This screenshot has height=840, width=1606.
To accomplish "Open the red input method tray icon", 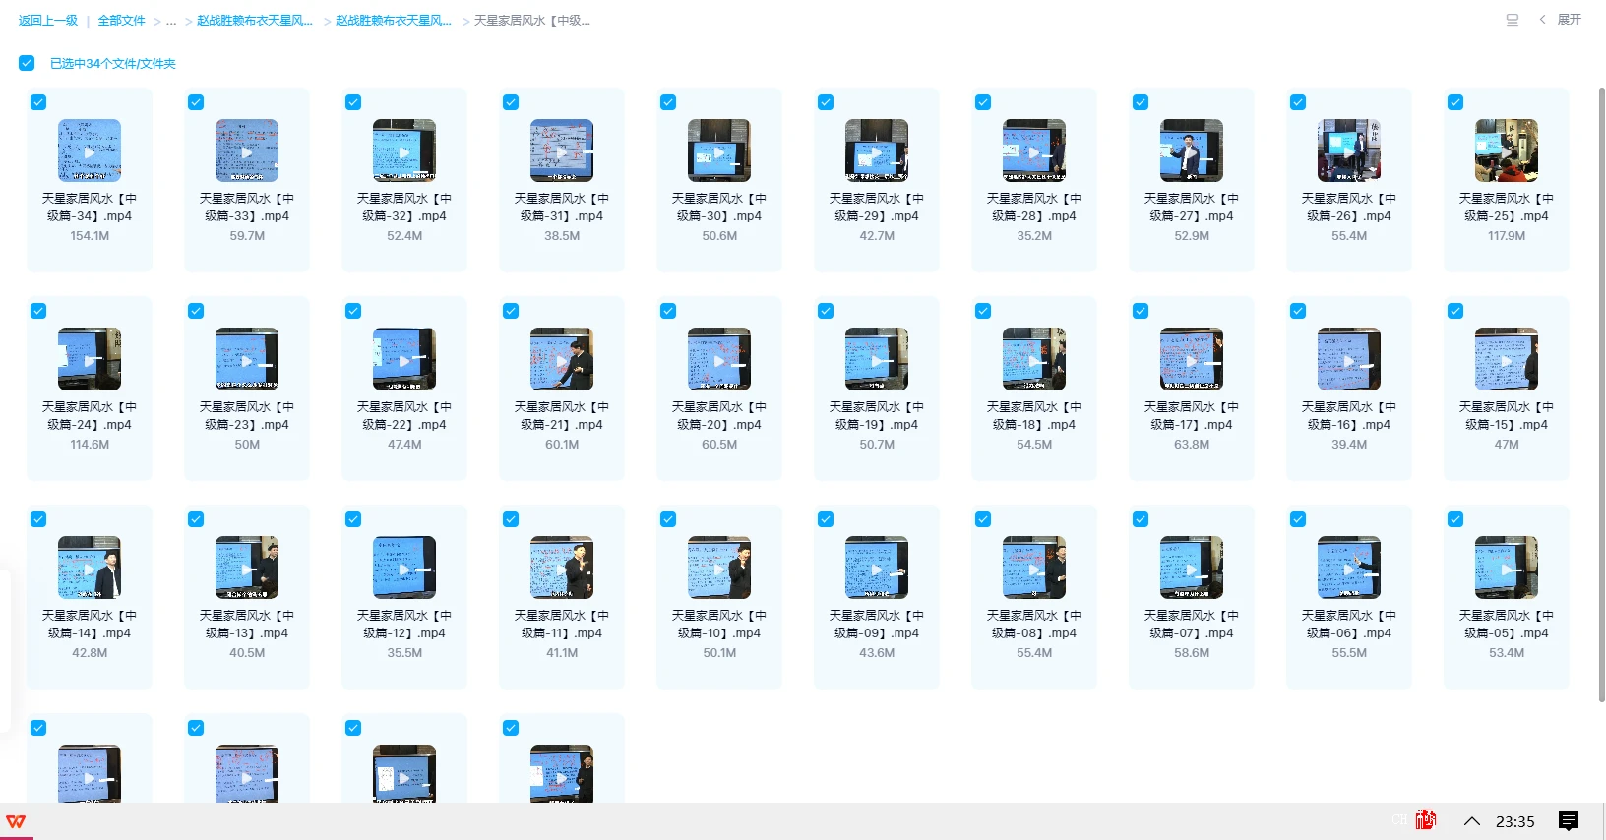I will [x=1425, y=820].
